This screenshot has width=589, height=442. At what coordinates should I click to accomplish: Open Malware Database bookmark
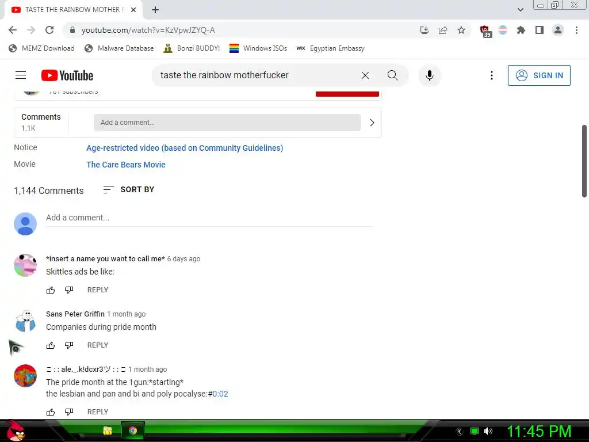[x=119, y=48]
